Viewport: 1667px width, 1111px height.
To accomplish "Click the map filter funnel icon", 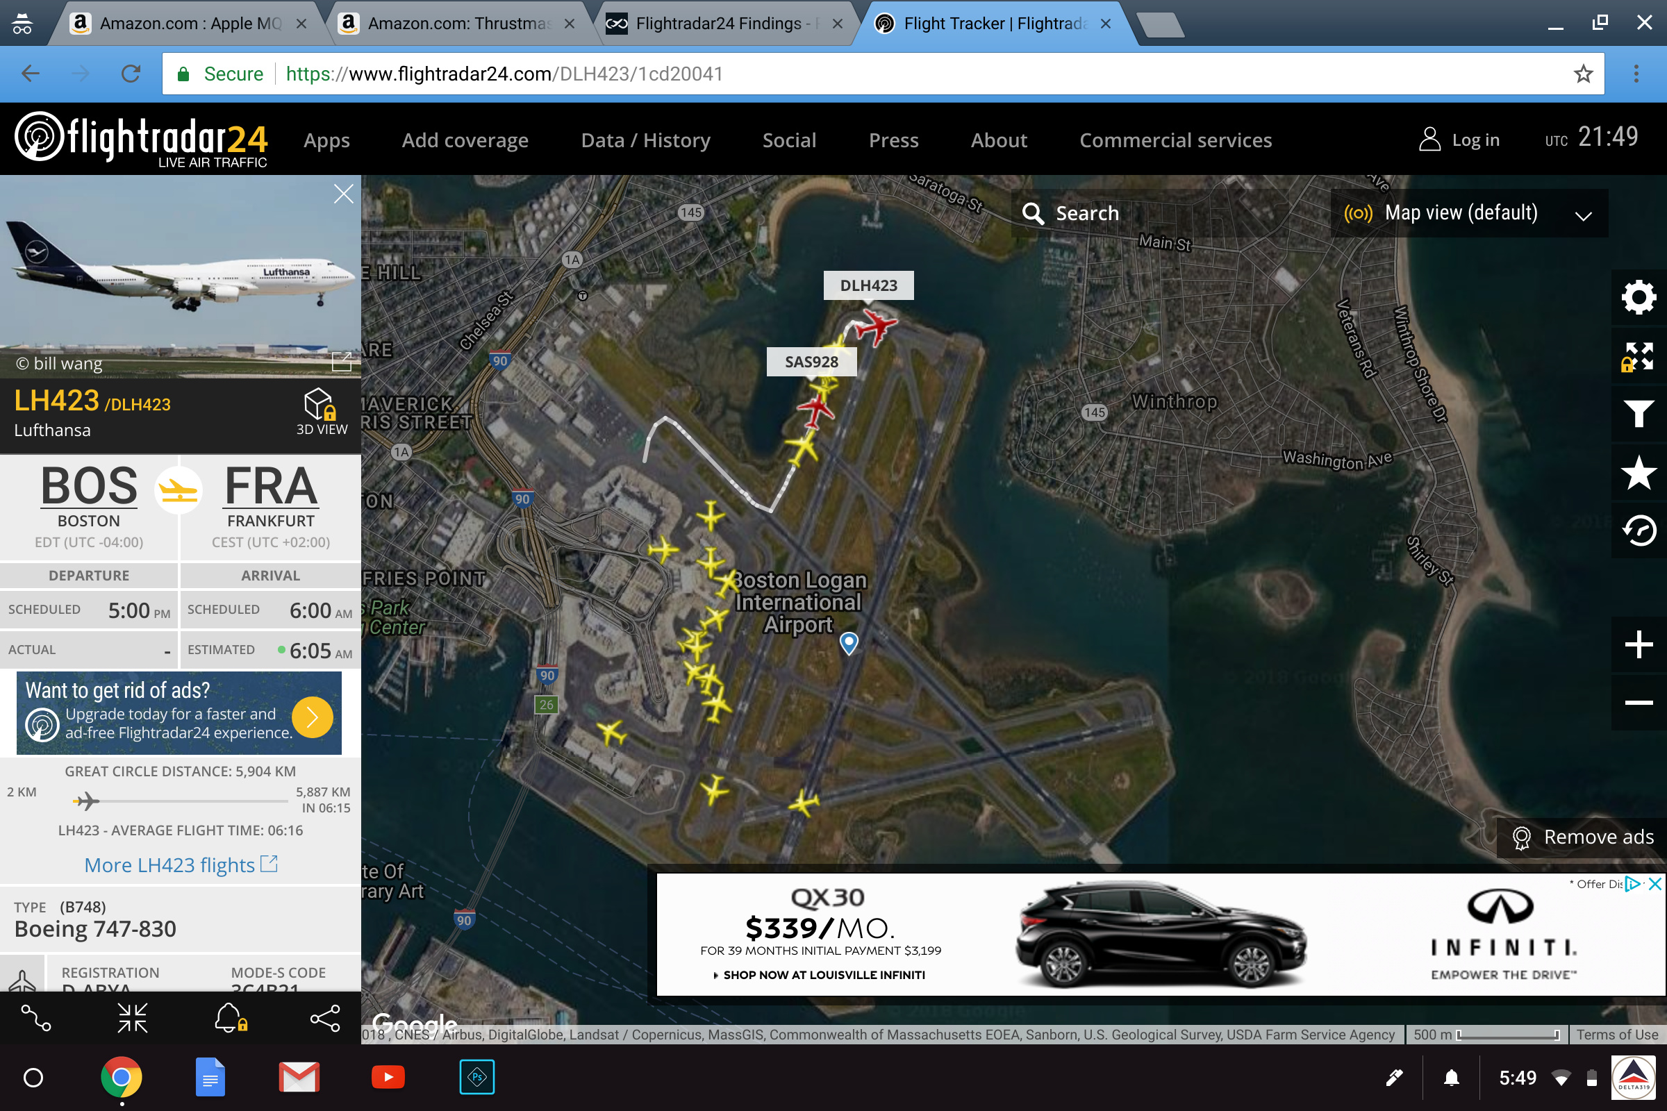I will click(x=1639, y=414).
